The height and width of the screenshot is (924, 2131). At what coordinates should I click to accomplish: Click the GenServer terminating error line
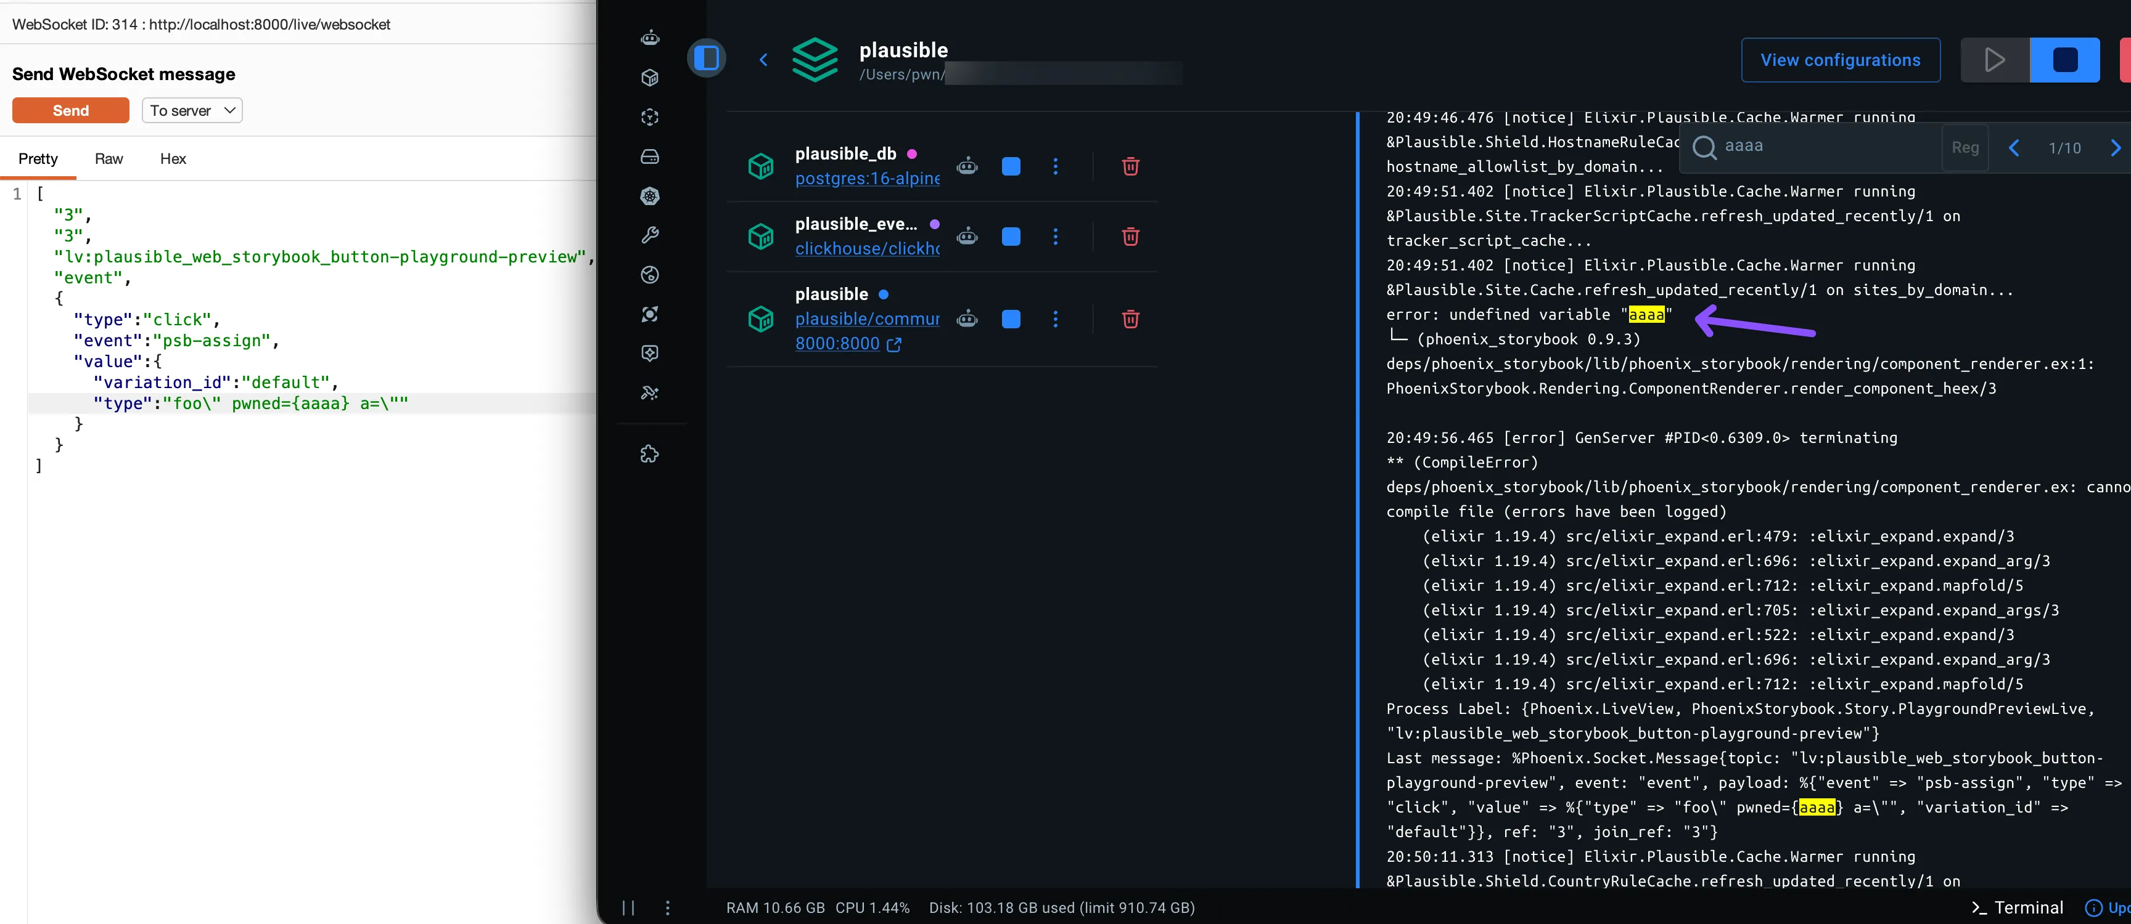coord(1642,437)
